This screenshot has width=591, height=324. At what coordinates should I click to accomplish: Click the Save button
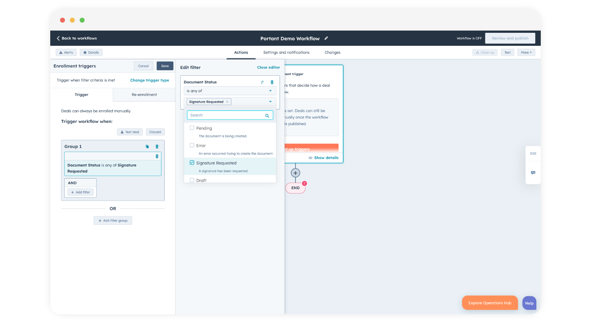coord(165,66)
